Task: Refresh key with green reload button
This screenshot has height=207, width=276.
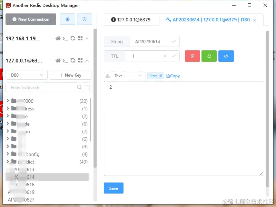Action: coord(209,56)
